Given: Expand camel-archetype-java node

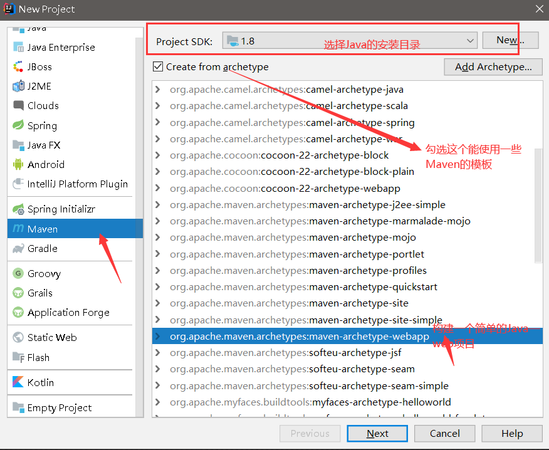Looking at the screenshot, I should tap(157, 89).
